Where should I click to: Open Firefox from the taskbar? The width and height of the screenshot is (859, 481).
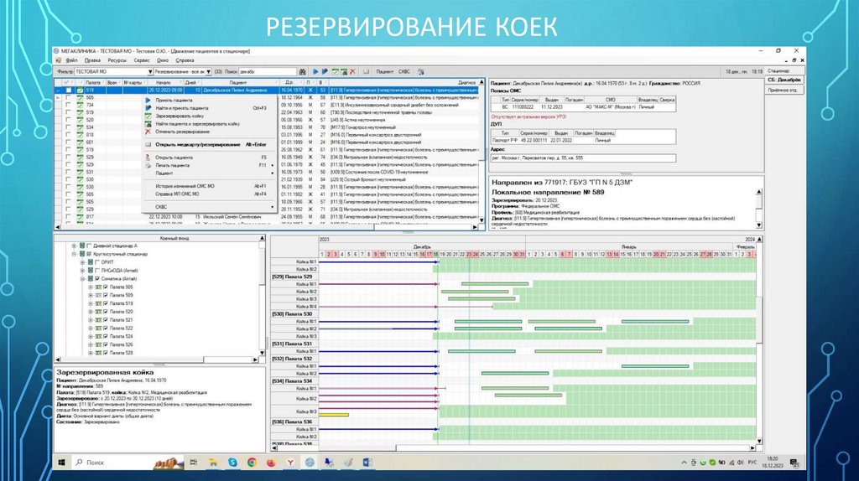pyautogui.click(x=271, y=463)
